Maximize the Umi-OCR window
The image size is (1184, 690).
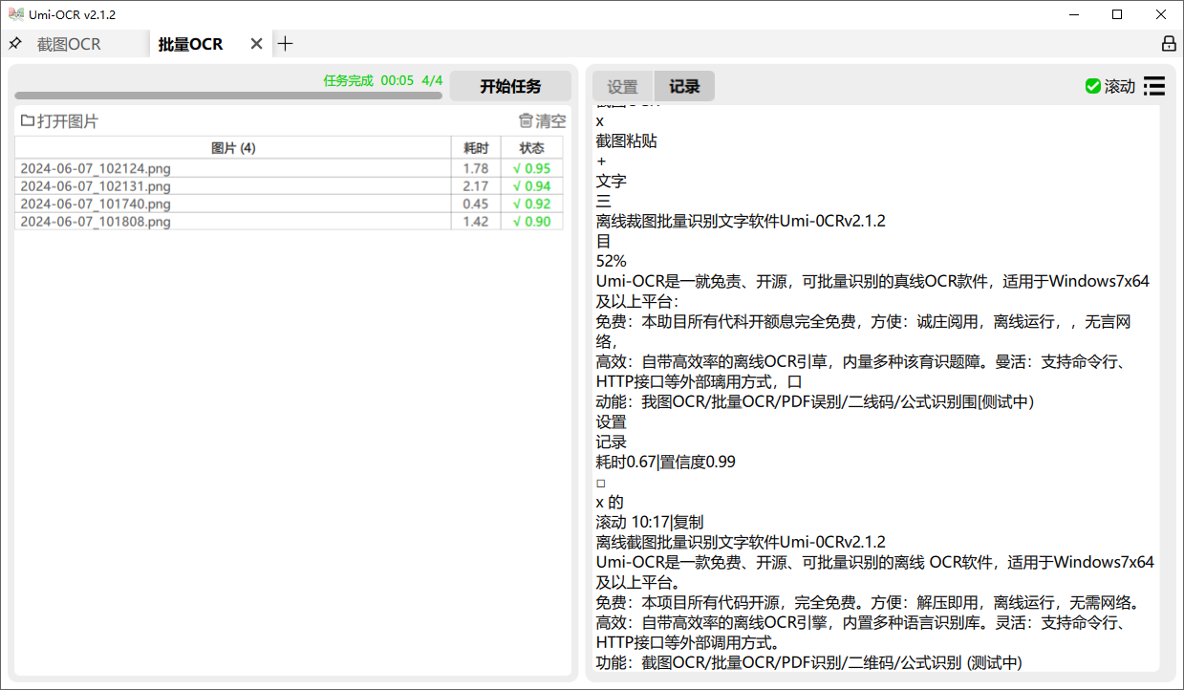click(x=1117, y=14)
